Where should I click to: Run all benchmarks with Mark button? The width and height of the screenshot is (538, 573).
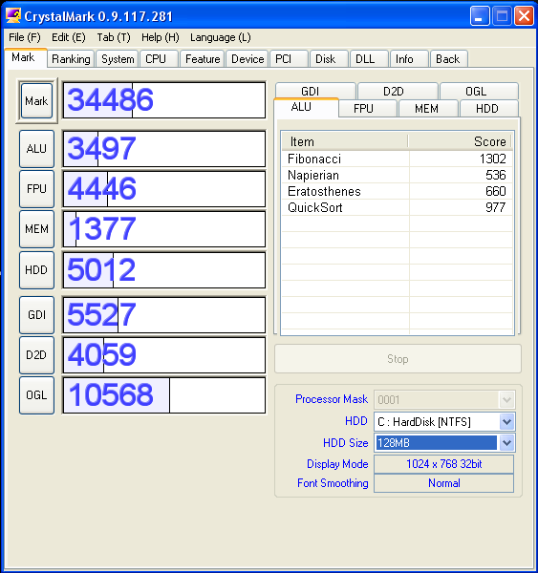coord(36,100)
